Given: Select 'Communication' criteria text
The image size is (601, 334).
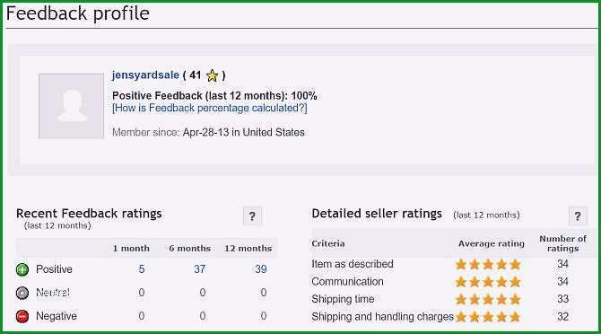Looking at the screenshot, I should click(347, 281).
